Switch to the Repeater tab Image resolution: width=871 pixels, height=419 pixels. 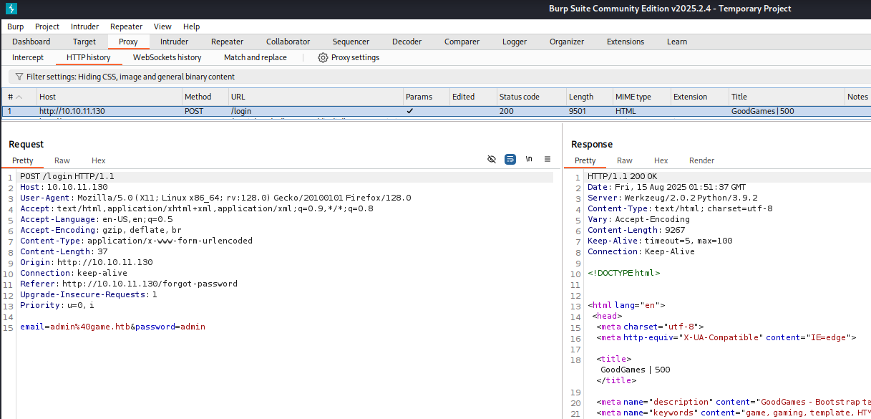point(227,42)
